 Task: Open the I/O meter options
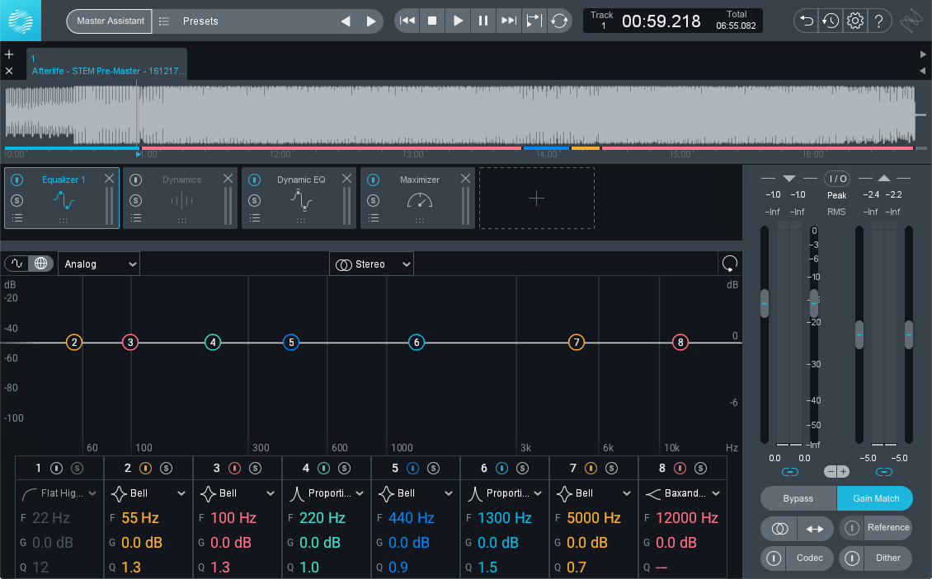(x=837, y=179)
